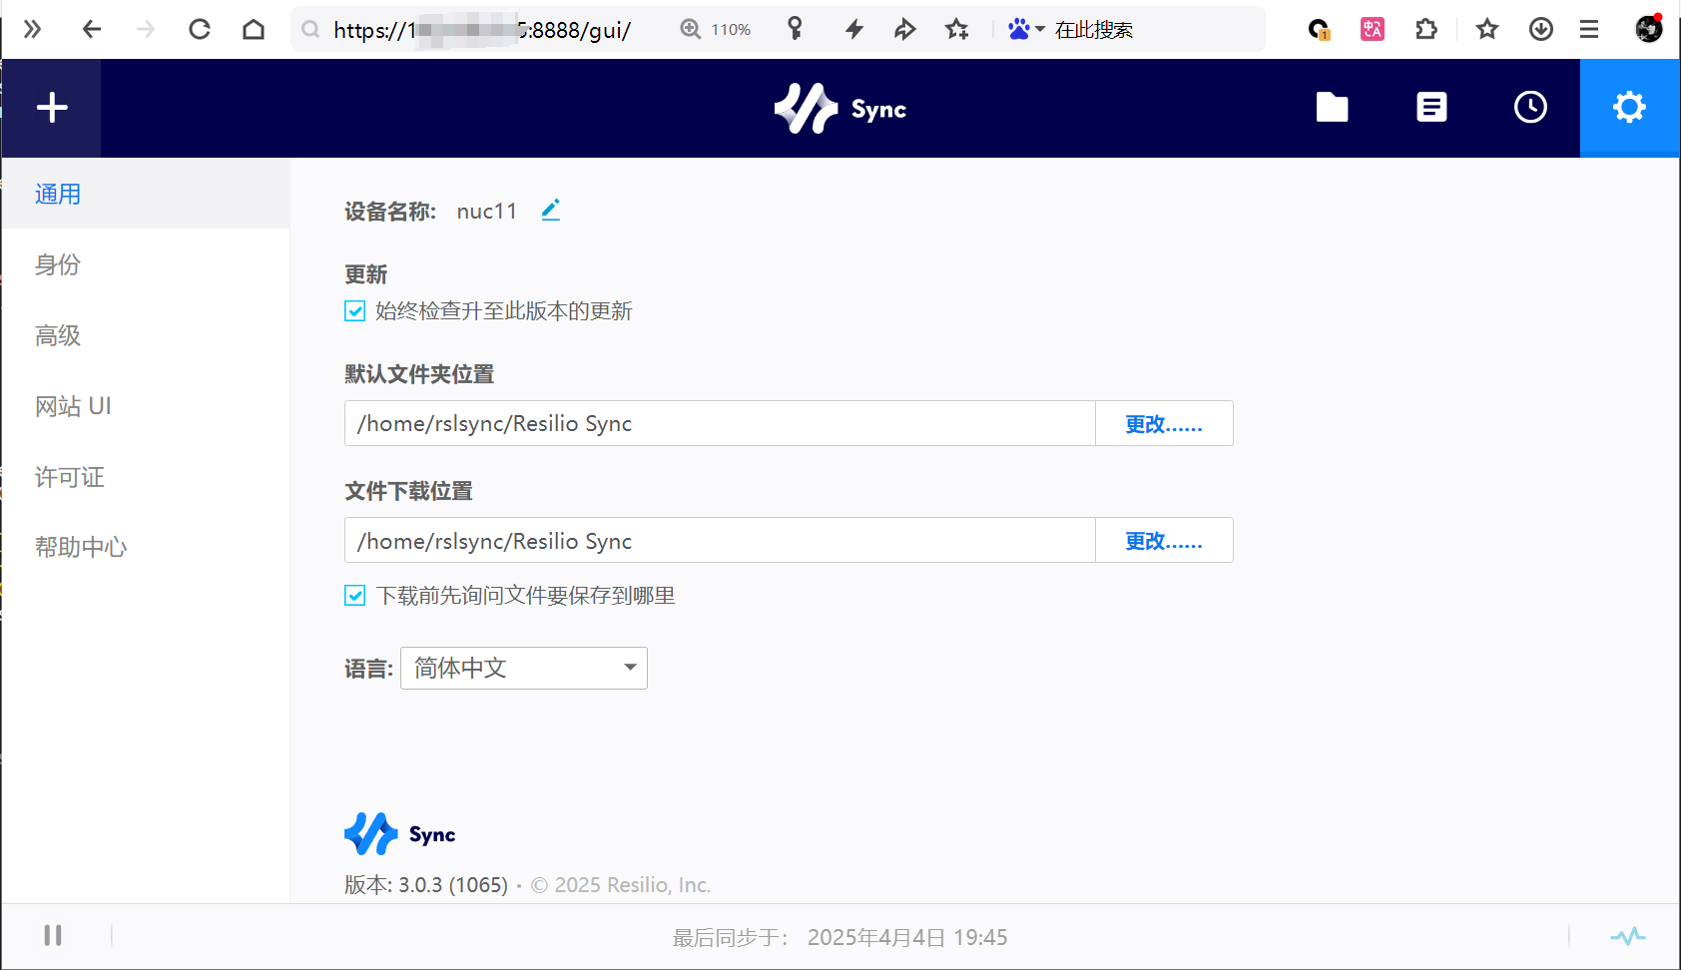Click the device name nuc11

[x=487, y=211]
